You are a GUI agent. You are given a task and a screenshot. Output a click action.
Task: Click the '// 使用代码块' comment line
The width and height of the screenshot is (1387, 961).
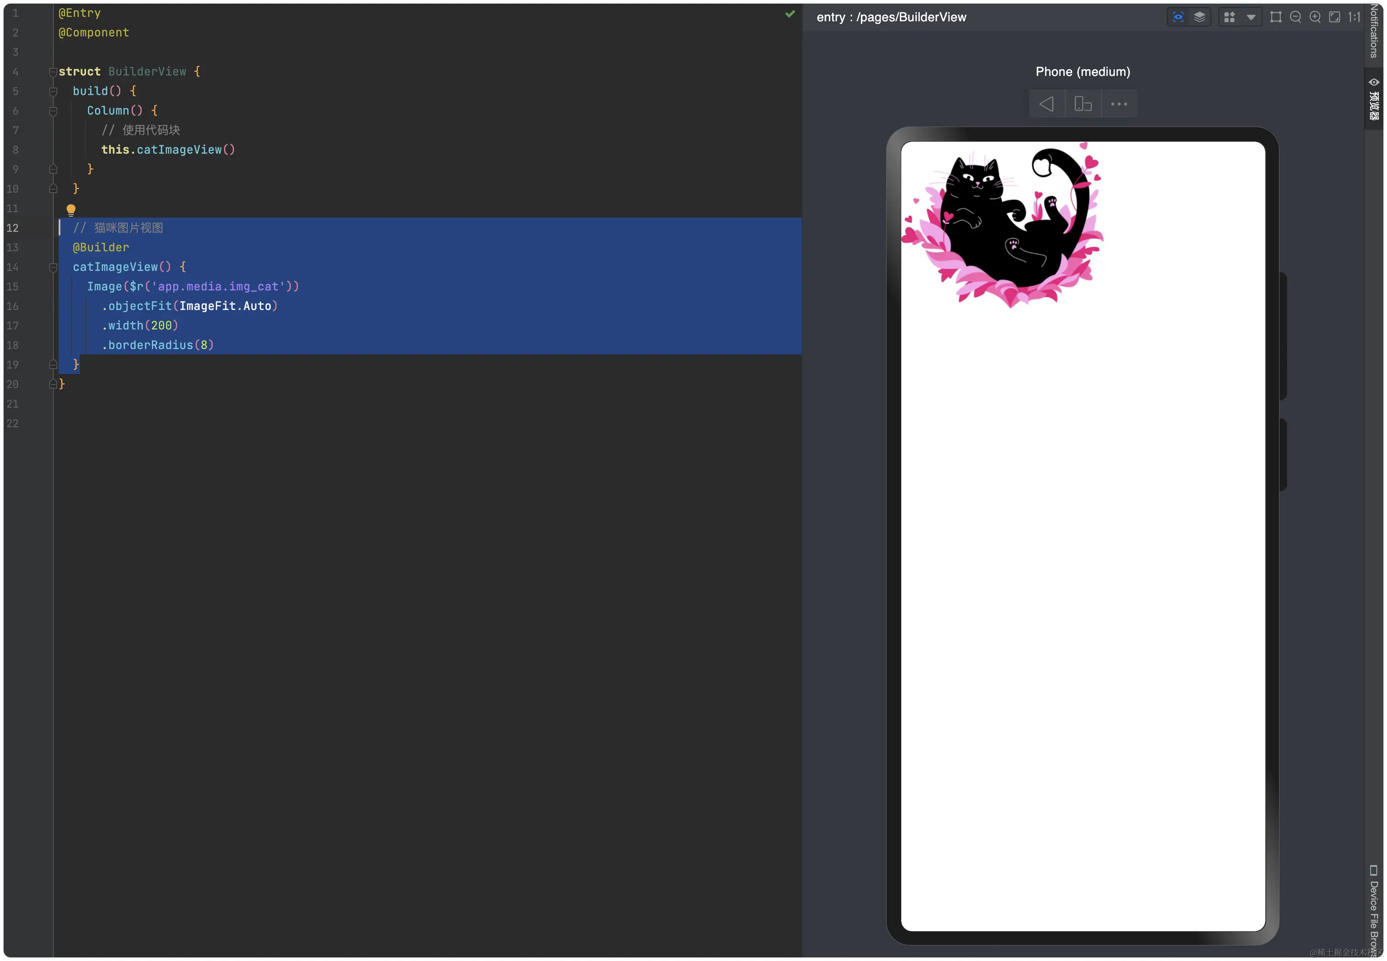(x=140, y=130)
